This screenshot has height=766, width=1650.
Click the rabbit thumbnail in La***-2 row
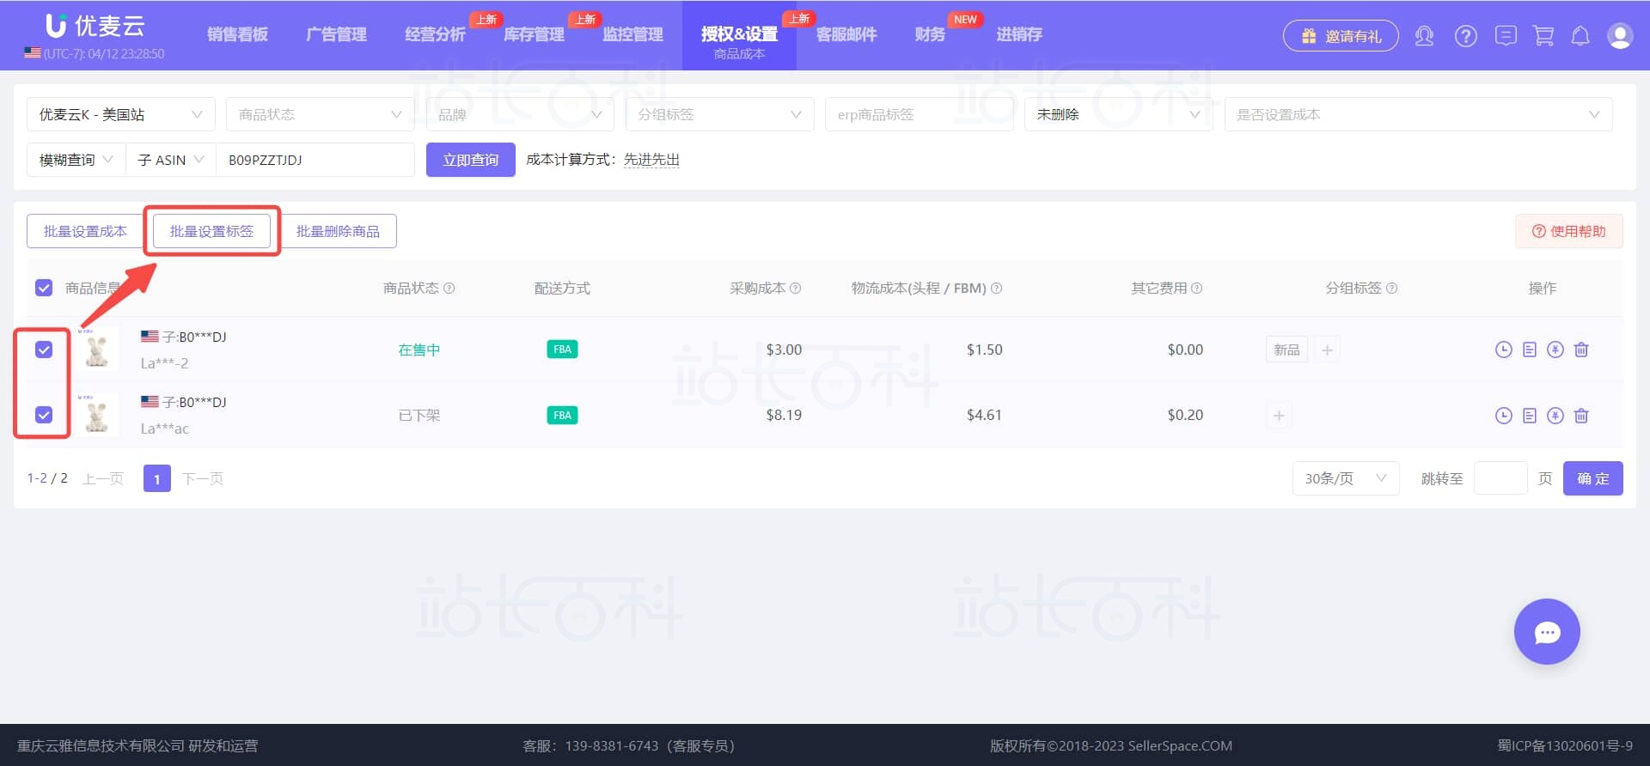(x=97, y=349)
